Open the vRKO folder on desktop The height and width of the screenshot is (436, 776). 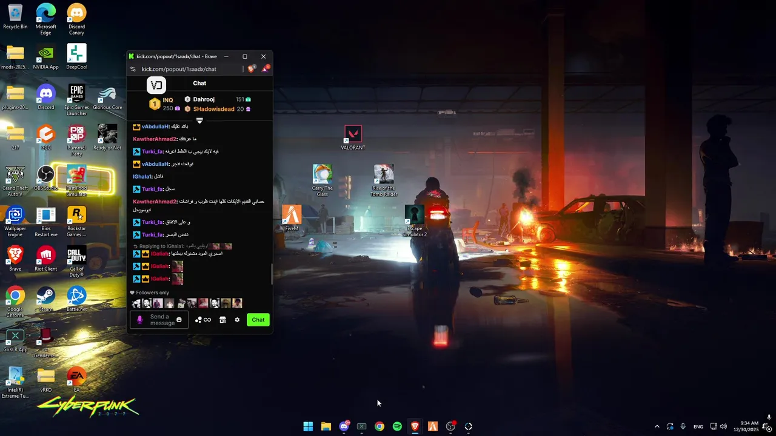[45, 380]
